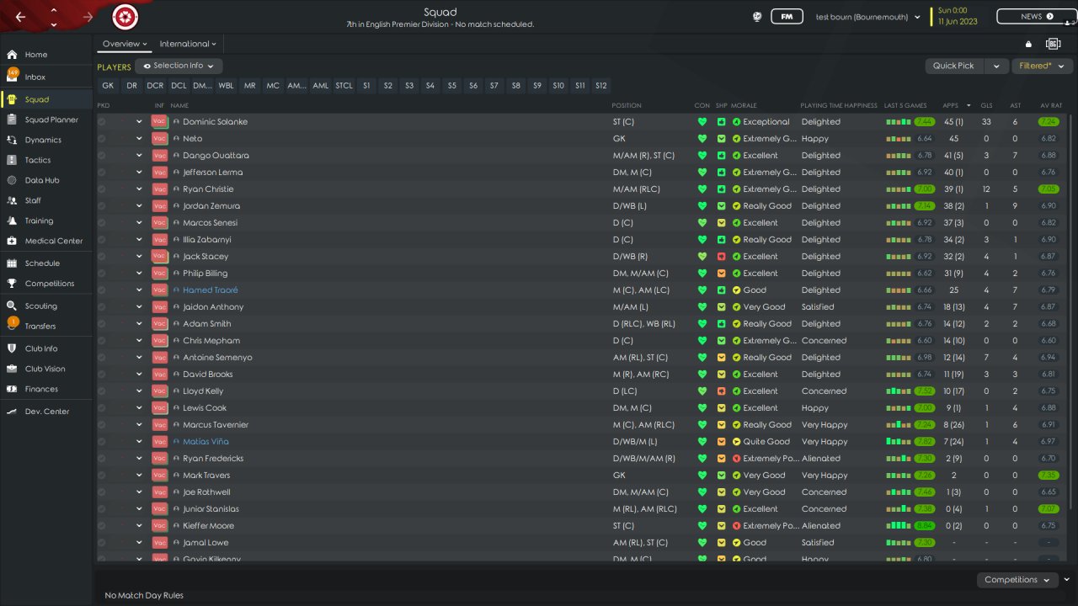Select the Squad Planner menu item

coord(51,120)
